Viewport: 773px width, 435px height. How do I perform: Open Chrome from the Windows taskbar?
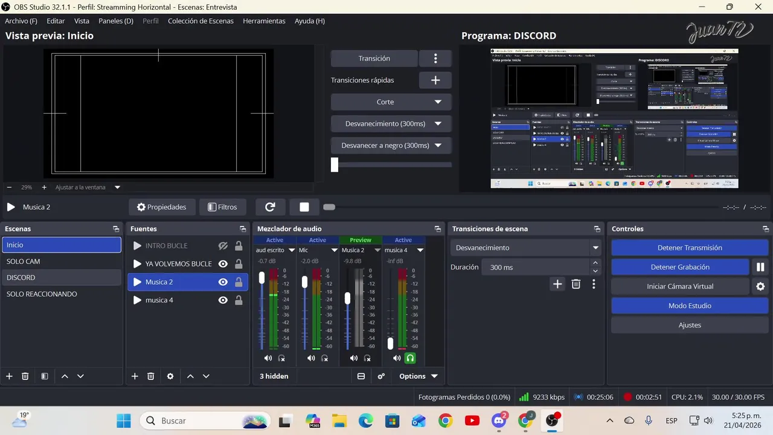[445, 421]
